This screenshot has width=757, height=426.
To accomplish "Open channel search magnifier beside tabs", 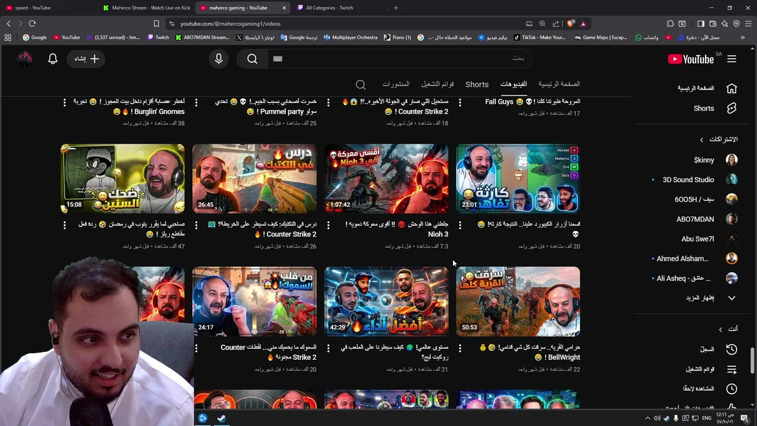I will (x=361, y=85).
